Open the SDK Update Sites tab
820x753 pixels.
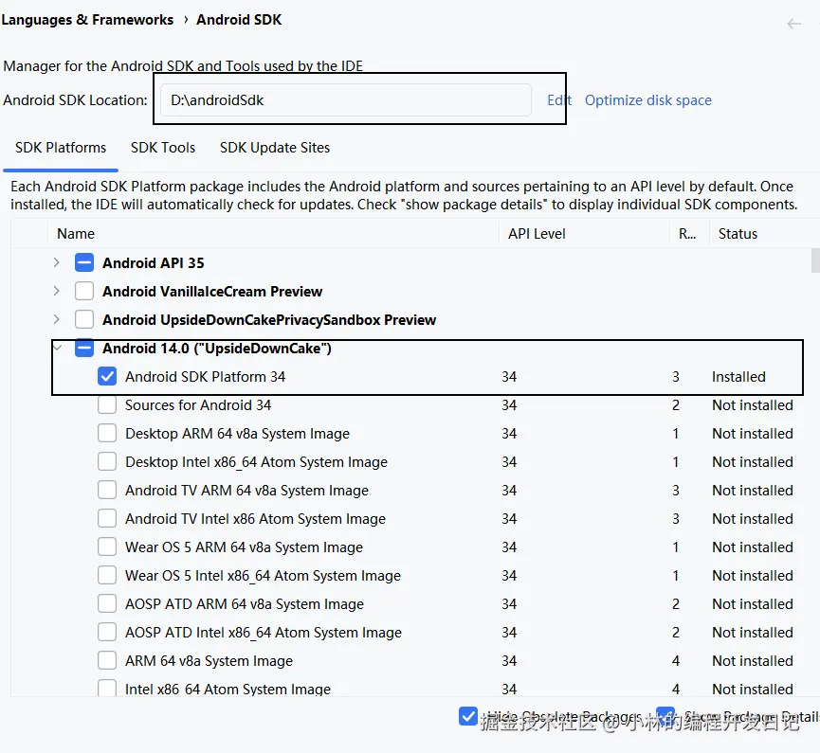tap(275, 148)
